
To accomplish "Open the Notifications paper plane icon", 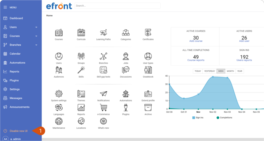I will click(x=103, y=94).
